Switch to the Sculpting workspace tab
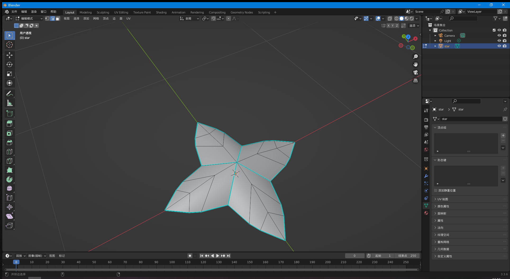This screenshot has height=279, width=510. 103,12
